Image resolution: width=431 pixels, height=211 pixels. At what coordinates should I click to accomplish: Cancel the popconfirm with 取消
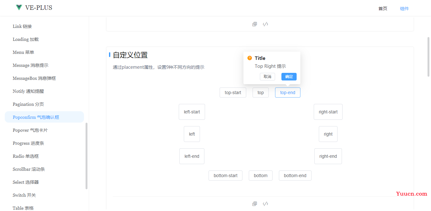tap(267, 77)
